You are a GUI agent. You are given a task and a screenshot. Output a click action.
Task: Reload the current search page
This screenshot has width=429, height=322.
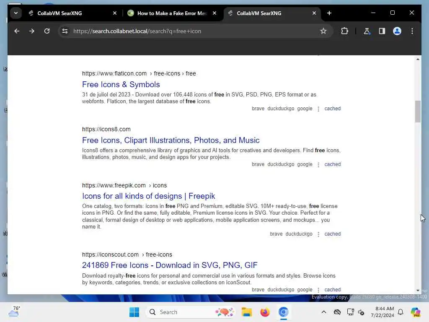[47, 31]
